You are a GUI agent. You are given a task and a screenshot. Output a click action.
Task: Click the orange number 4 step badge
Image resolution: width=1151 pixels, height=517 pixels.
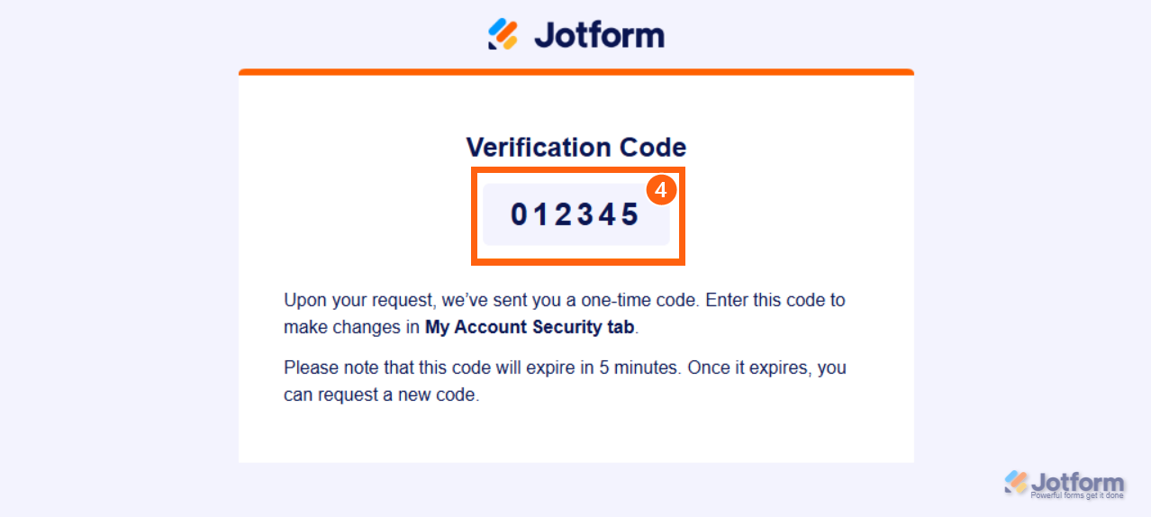[x=661, y=190]
